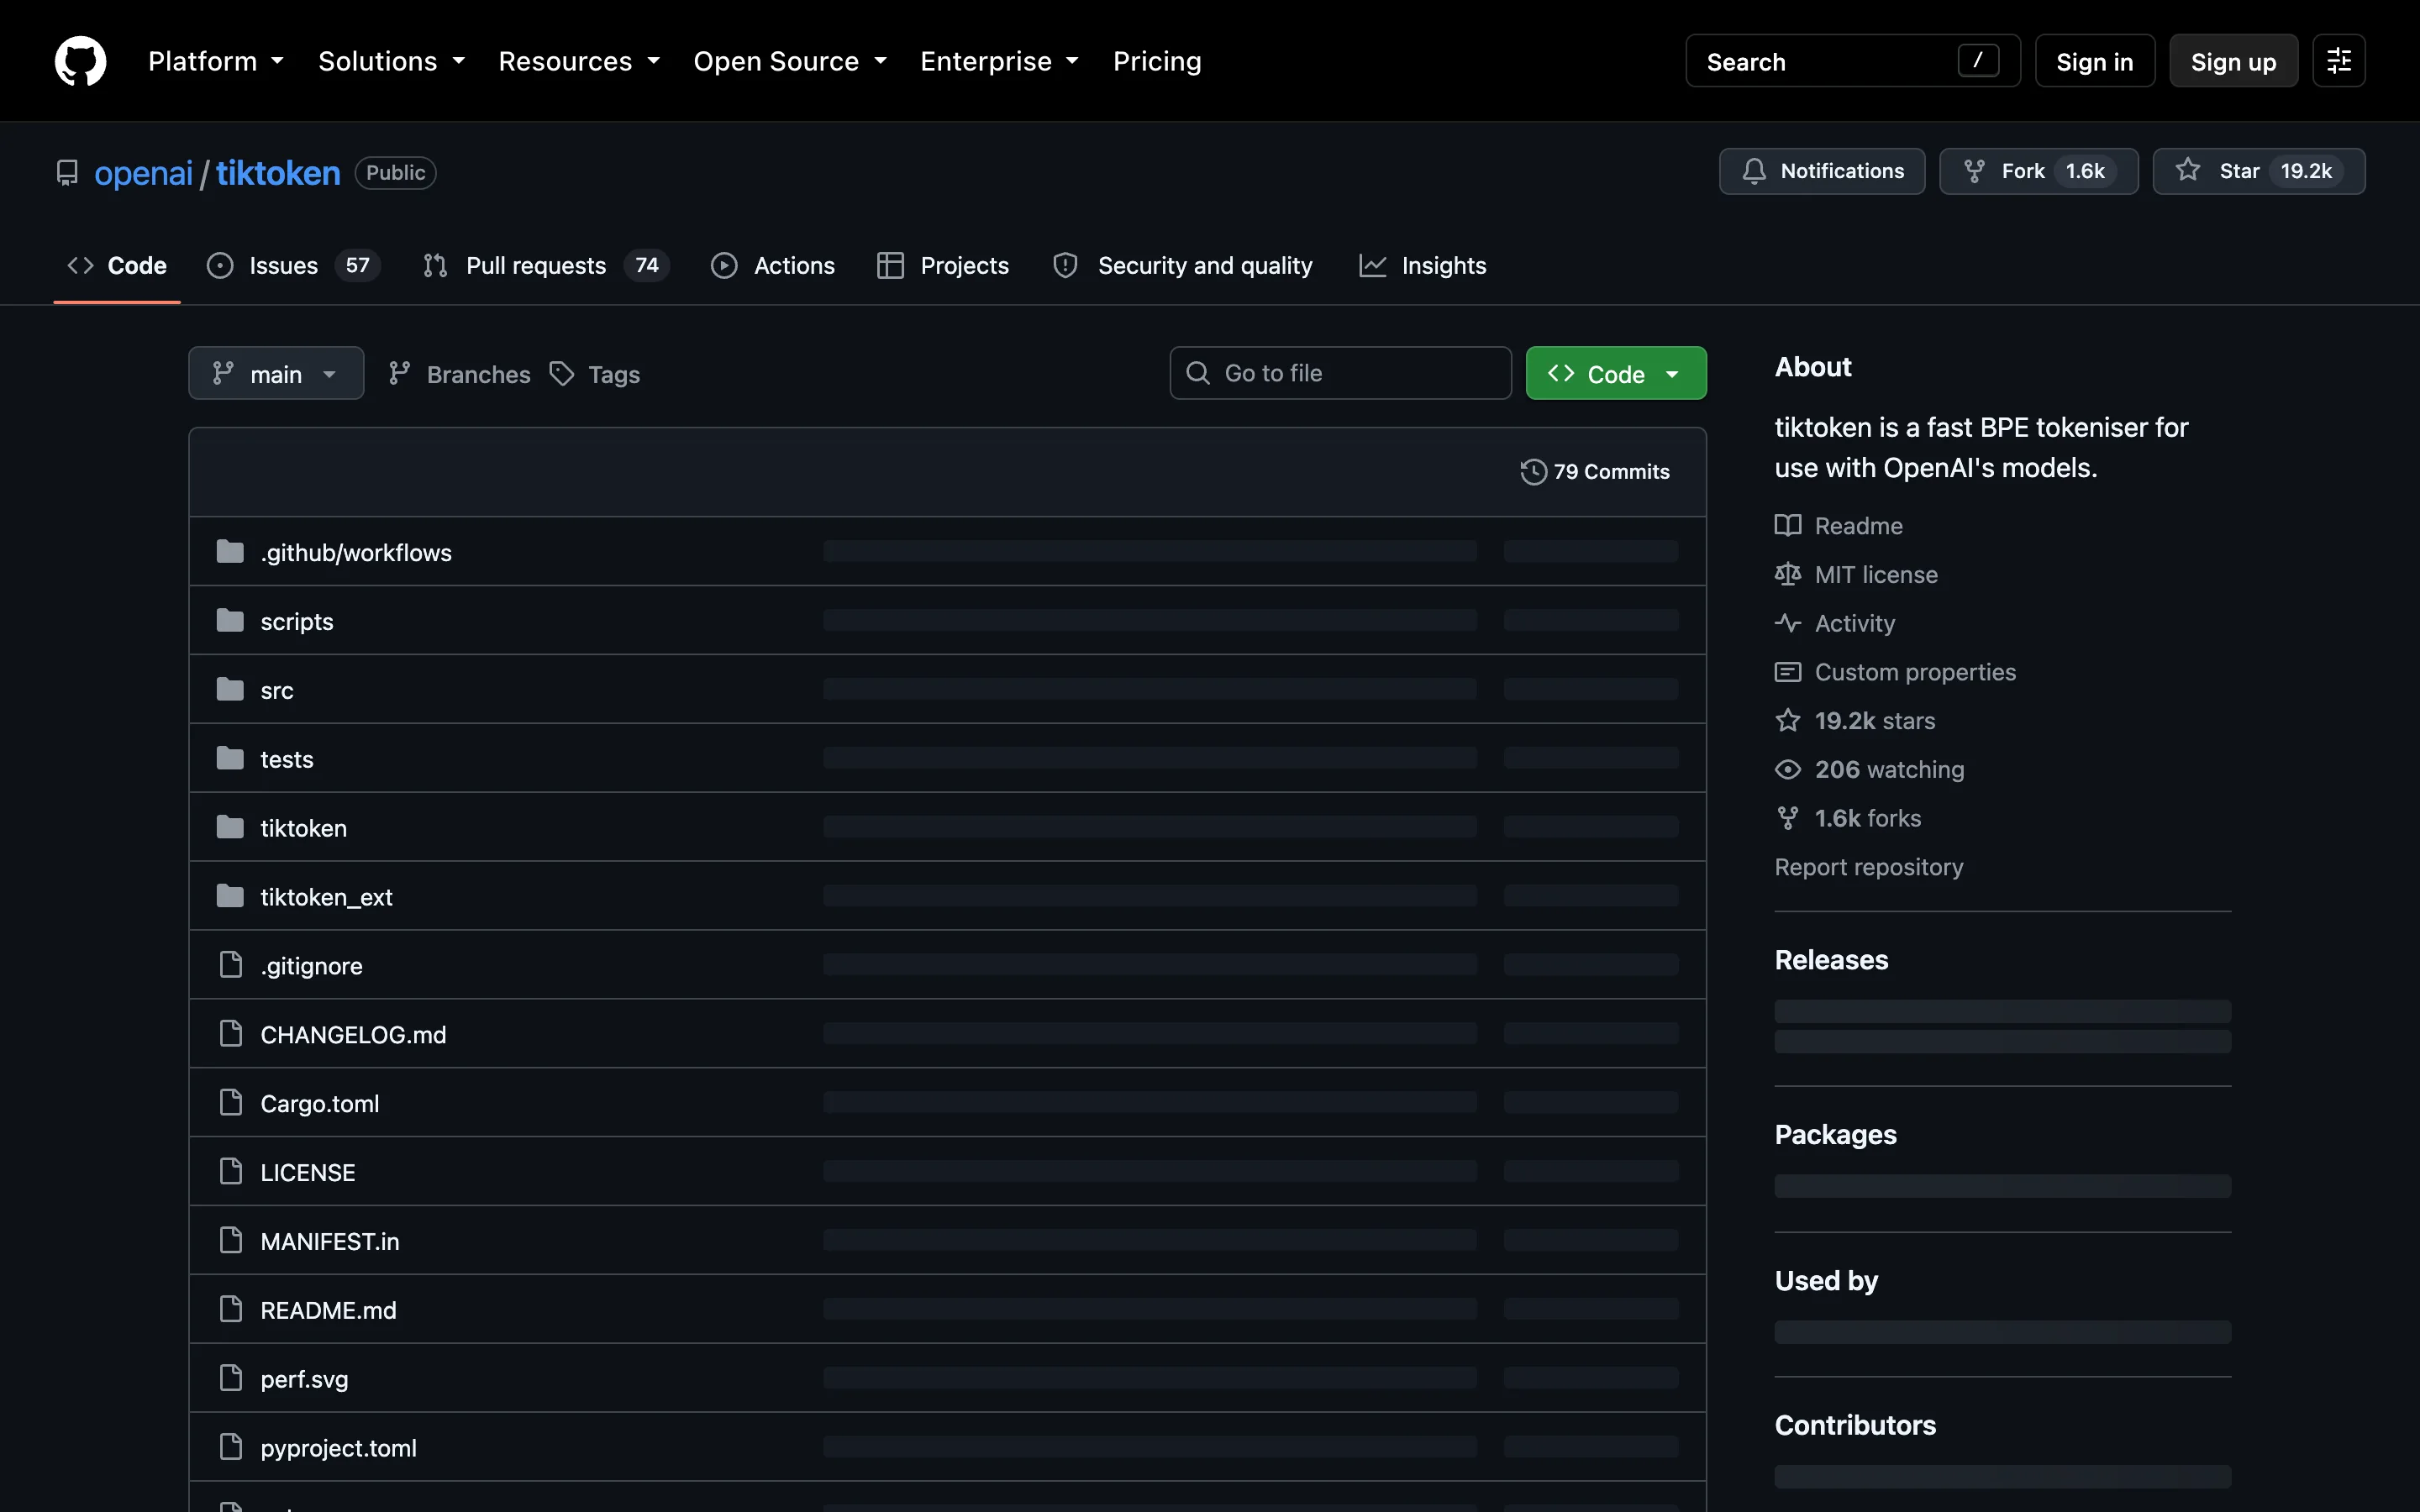Click the Sign in button
The image size is (2420, 1512).
coord(2095,61)
